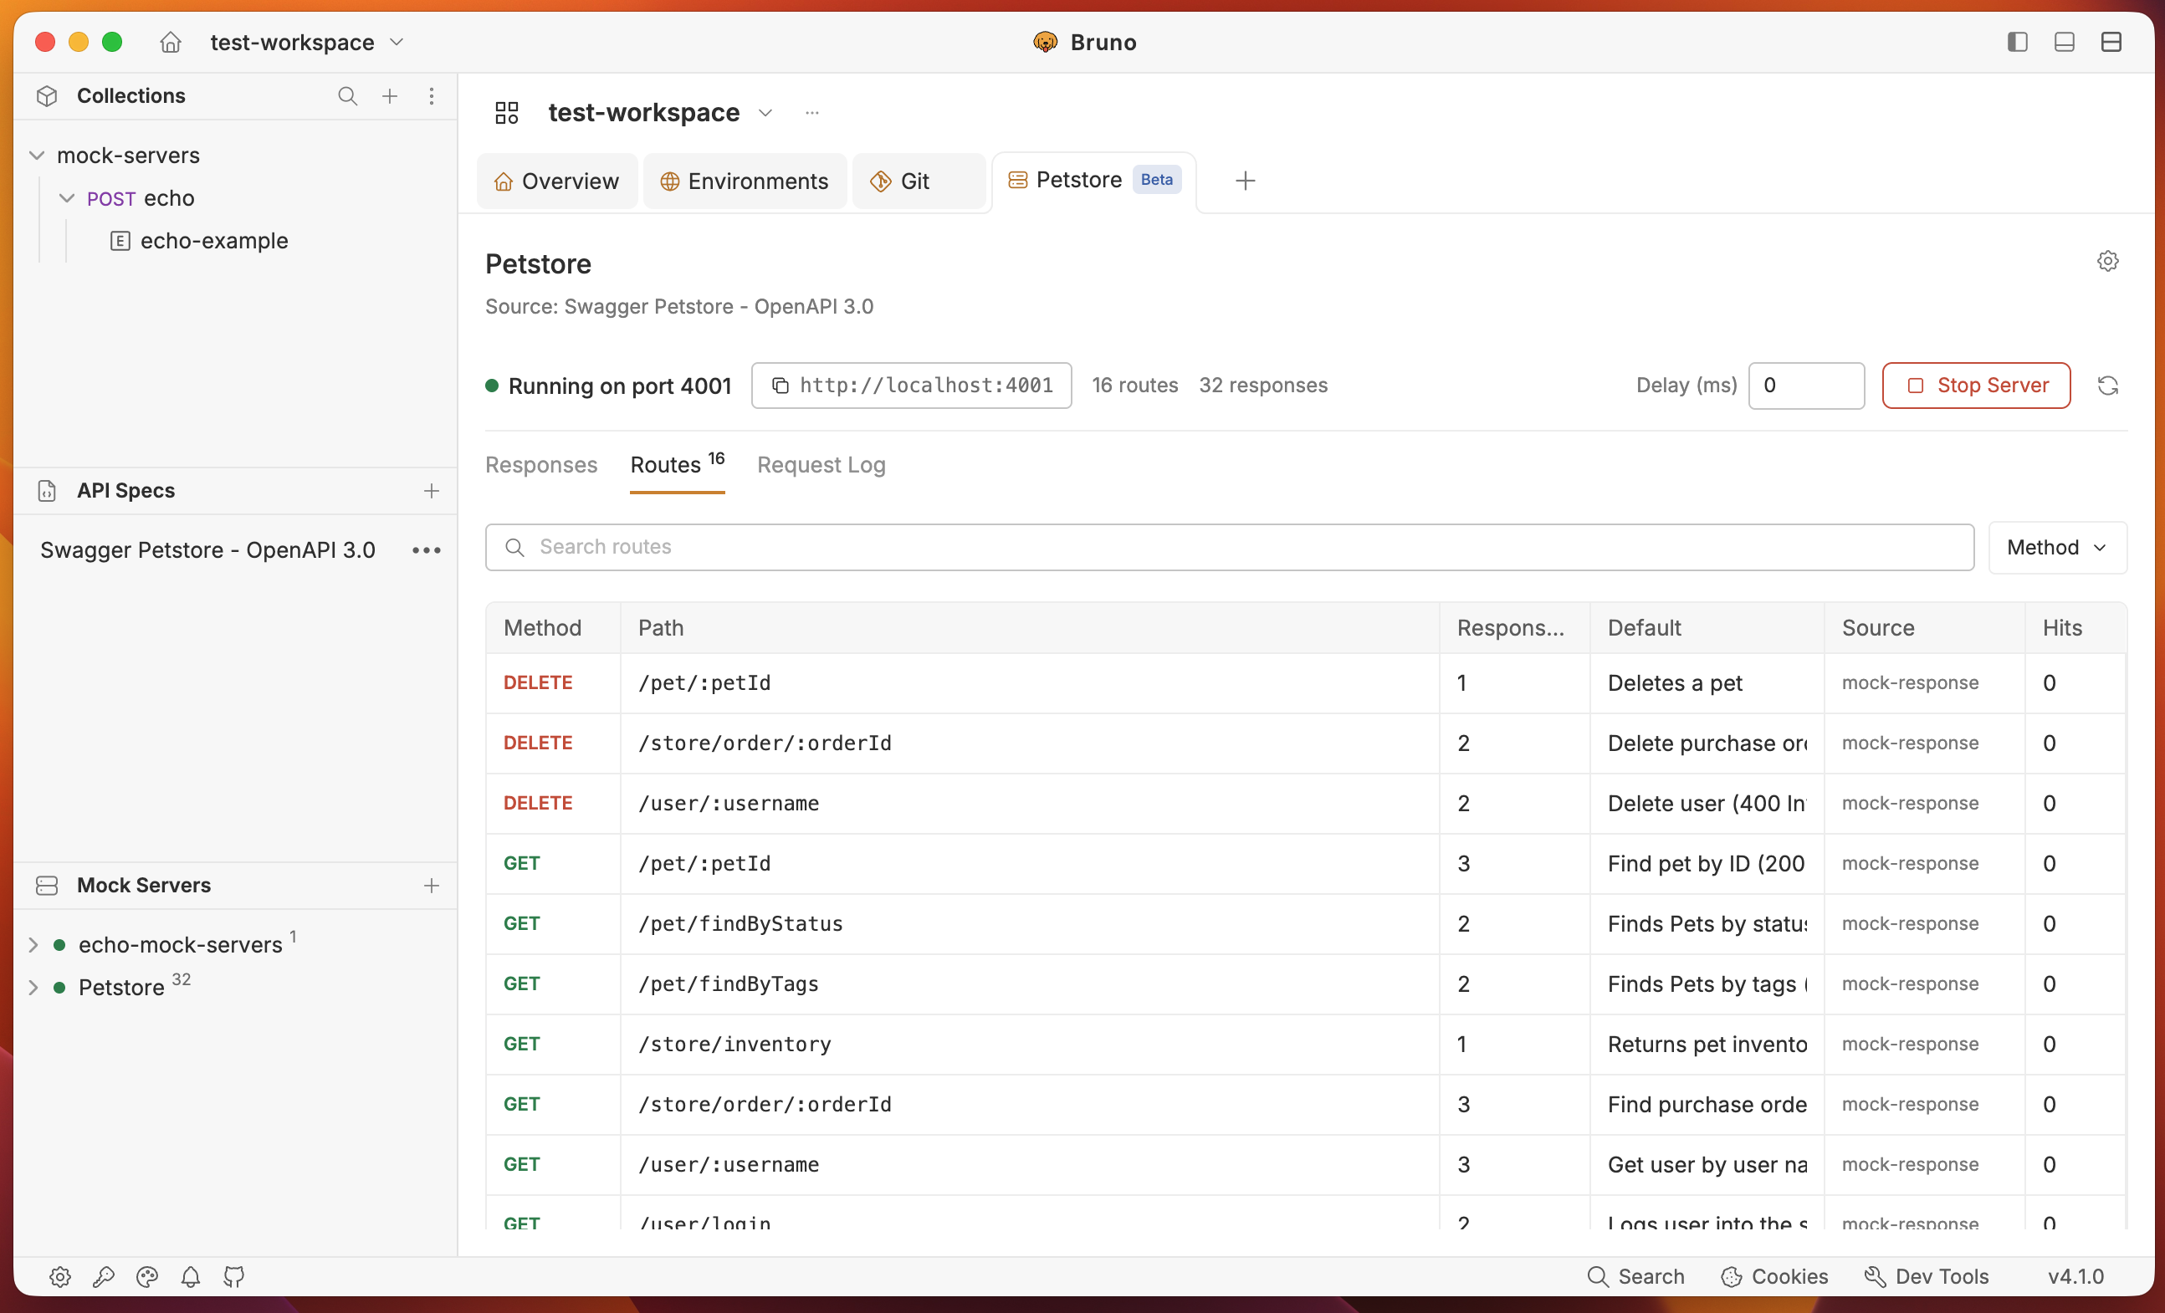The height and width of the screenshot is (1313, 2165).
Task: Expand the test-workspace header dropdown chevron
Action: tap(765, 112)
